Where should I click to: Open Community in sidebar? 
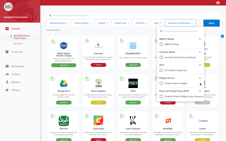pos(17,52)
